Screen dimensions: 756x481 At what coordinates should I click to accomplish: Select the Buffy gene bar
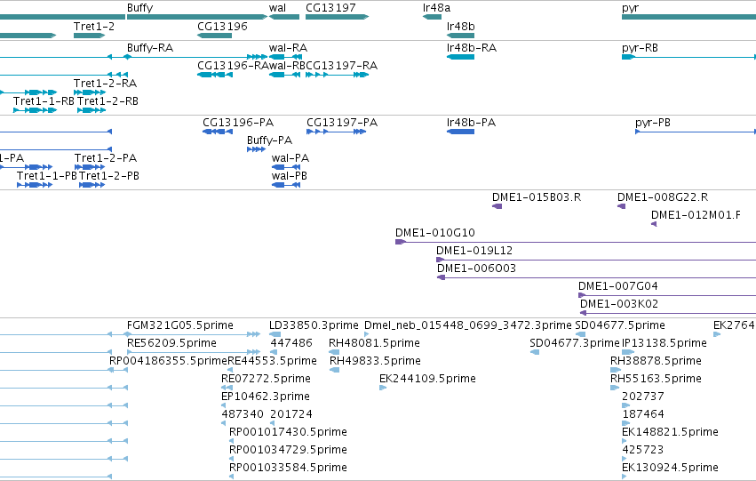click(x=196, y=17)
